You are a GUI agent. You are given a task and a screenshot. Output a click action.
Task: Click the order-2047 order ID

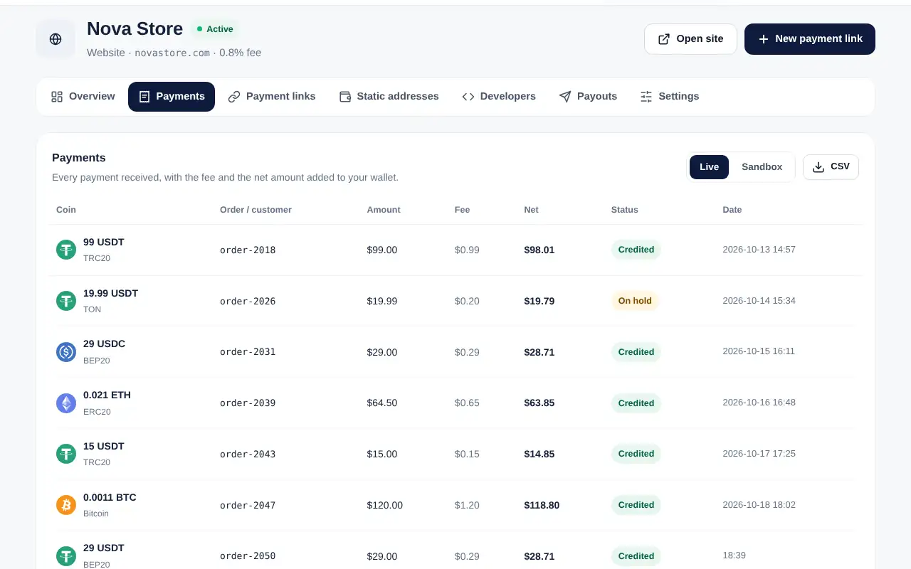(x=248, y=506)
